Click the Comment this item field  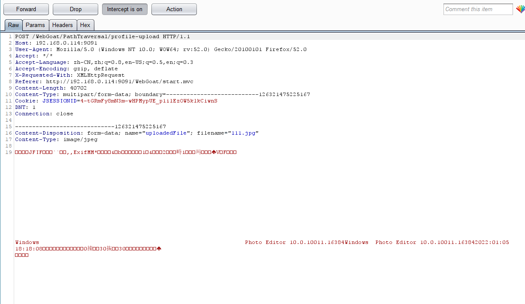tap(478, 9)
